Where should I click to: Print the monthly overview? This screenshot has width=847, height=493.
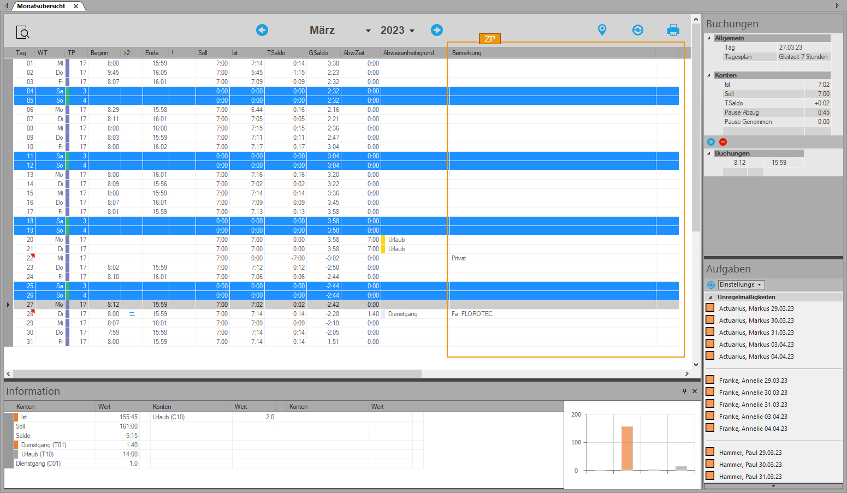(x=673, y=30)
